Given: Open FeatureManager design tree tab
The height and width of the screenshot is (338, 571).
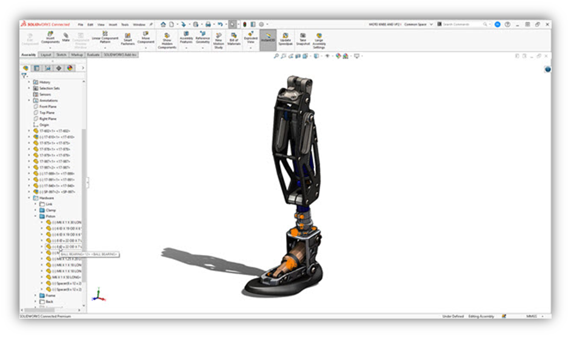Looking at the screenshot, I should 26,68.
